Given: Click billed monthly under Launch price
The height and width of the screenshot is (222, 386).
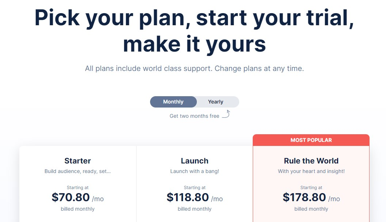Looking at the screenshot, I should (x=195, y=209).
